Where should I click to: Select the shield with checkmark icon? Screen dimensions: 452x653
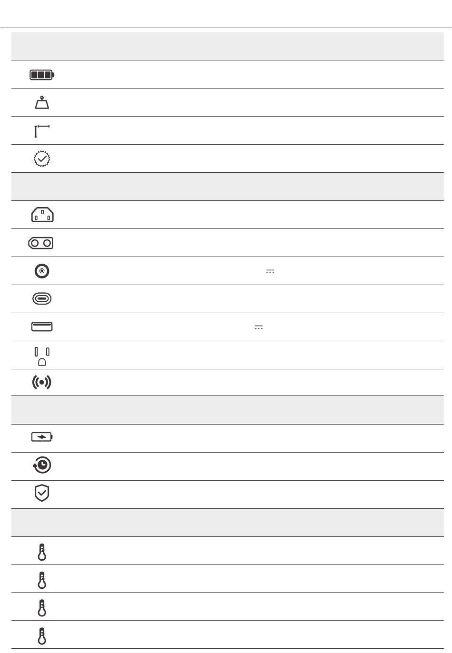42,494
